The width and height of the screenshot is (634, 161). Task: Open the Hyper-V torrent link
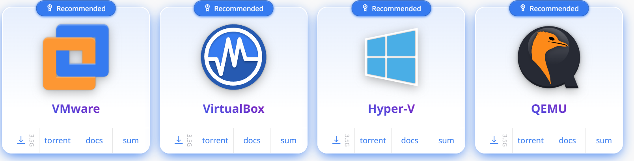373,140
